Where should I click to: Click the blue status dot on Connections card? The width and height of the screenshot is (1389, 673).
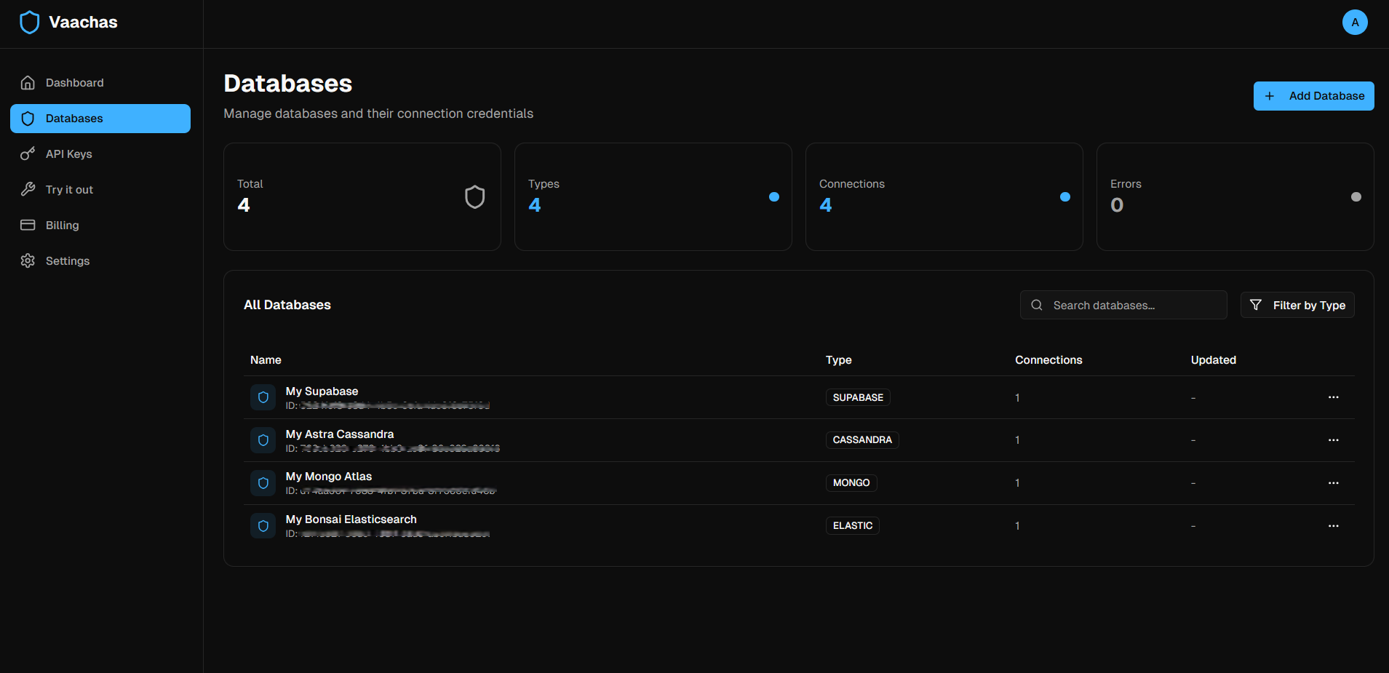click(x=1064, y=196)
